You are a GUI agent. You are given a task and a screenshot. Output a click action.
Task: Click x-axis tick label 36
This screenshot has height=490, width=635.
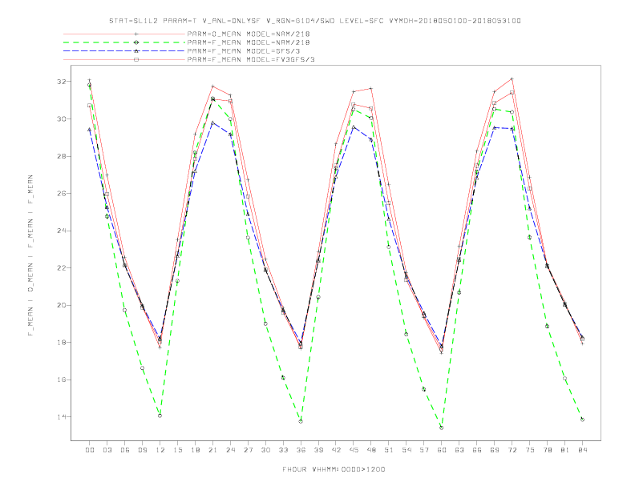301,450
